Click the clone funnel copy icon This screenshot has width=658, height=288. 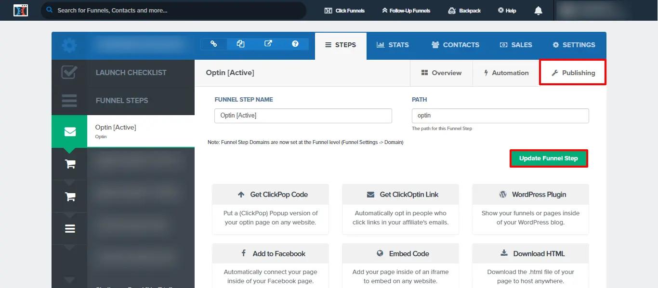tap(241, 44)
